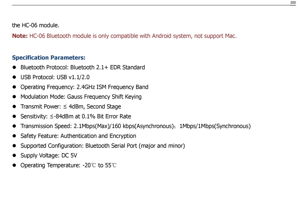Click the Bluetooth Serial Port configuration line

(x=103, y=146)
